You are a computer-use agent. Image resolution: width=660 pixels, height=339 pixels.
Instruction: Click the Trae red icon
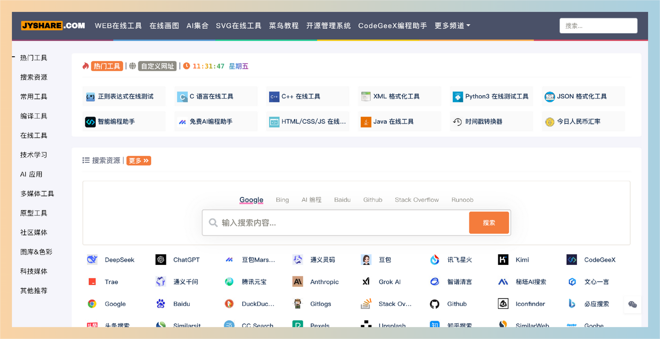point(92,282)
